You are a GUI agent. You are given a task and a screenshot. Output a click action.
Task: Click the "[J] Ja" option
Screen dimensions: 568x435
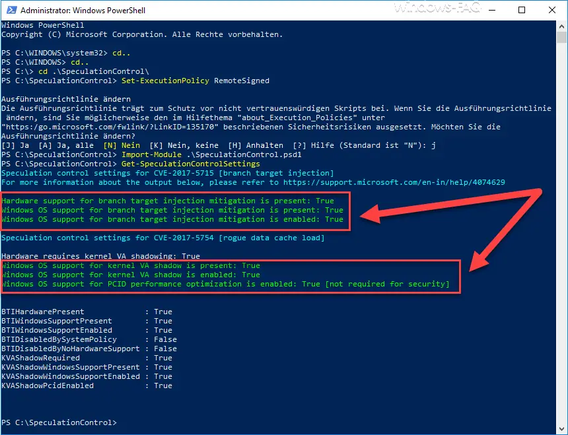(15, 145)
